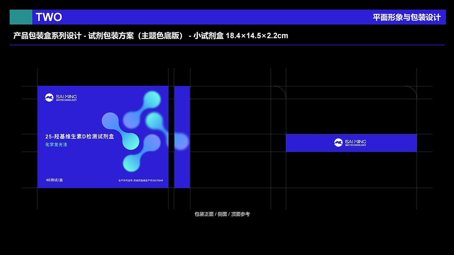Click the BAI MING logo on front box
The width and height of the screenshot is (454, 255).
click(x=61, y=97)
